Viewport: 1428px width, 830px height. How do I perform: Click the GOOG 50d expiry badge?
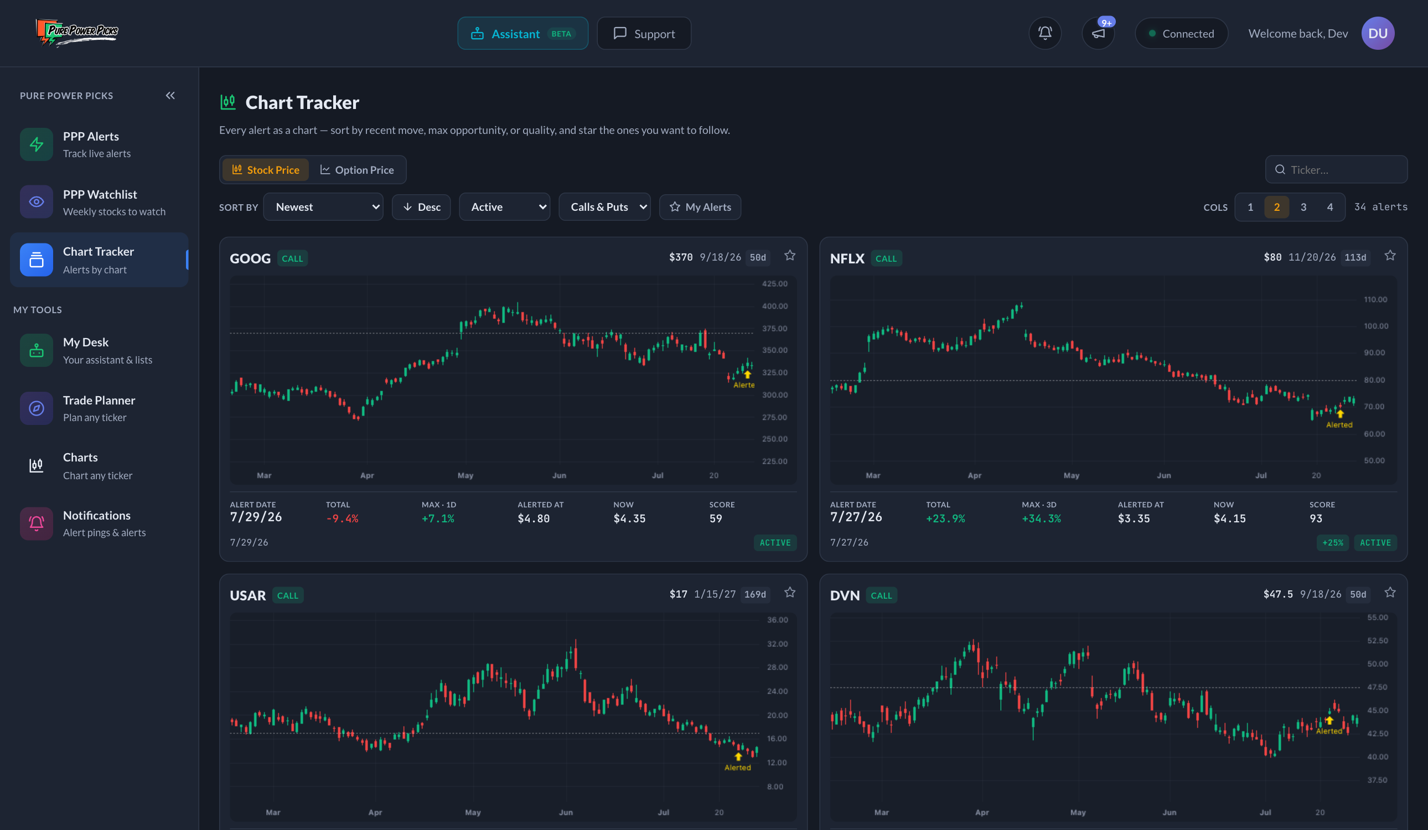tap(758, 257)
